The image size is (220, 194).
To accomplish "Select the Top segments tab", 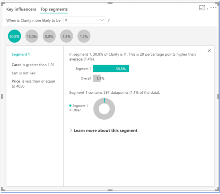I will (x=54, y=9).
